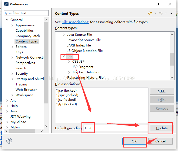The height and width of the screenshot is (151, 178).
Task: Expand the Help preferences node
Action: [7, 106]
